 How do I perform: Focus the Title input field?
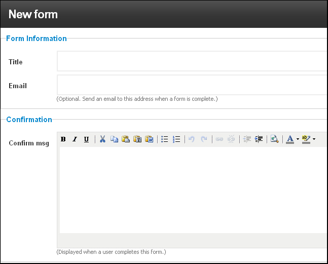click(x=192, y=61)
